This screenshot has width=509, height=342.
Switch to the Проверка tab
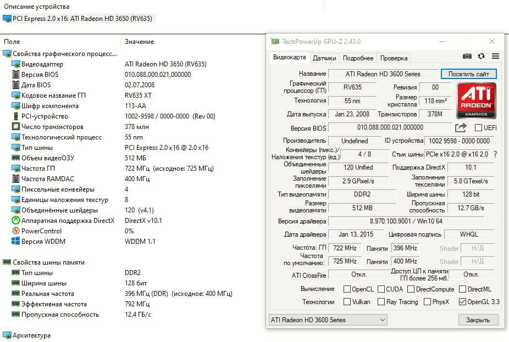click(x=394, y=58)
